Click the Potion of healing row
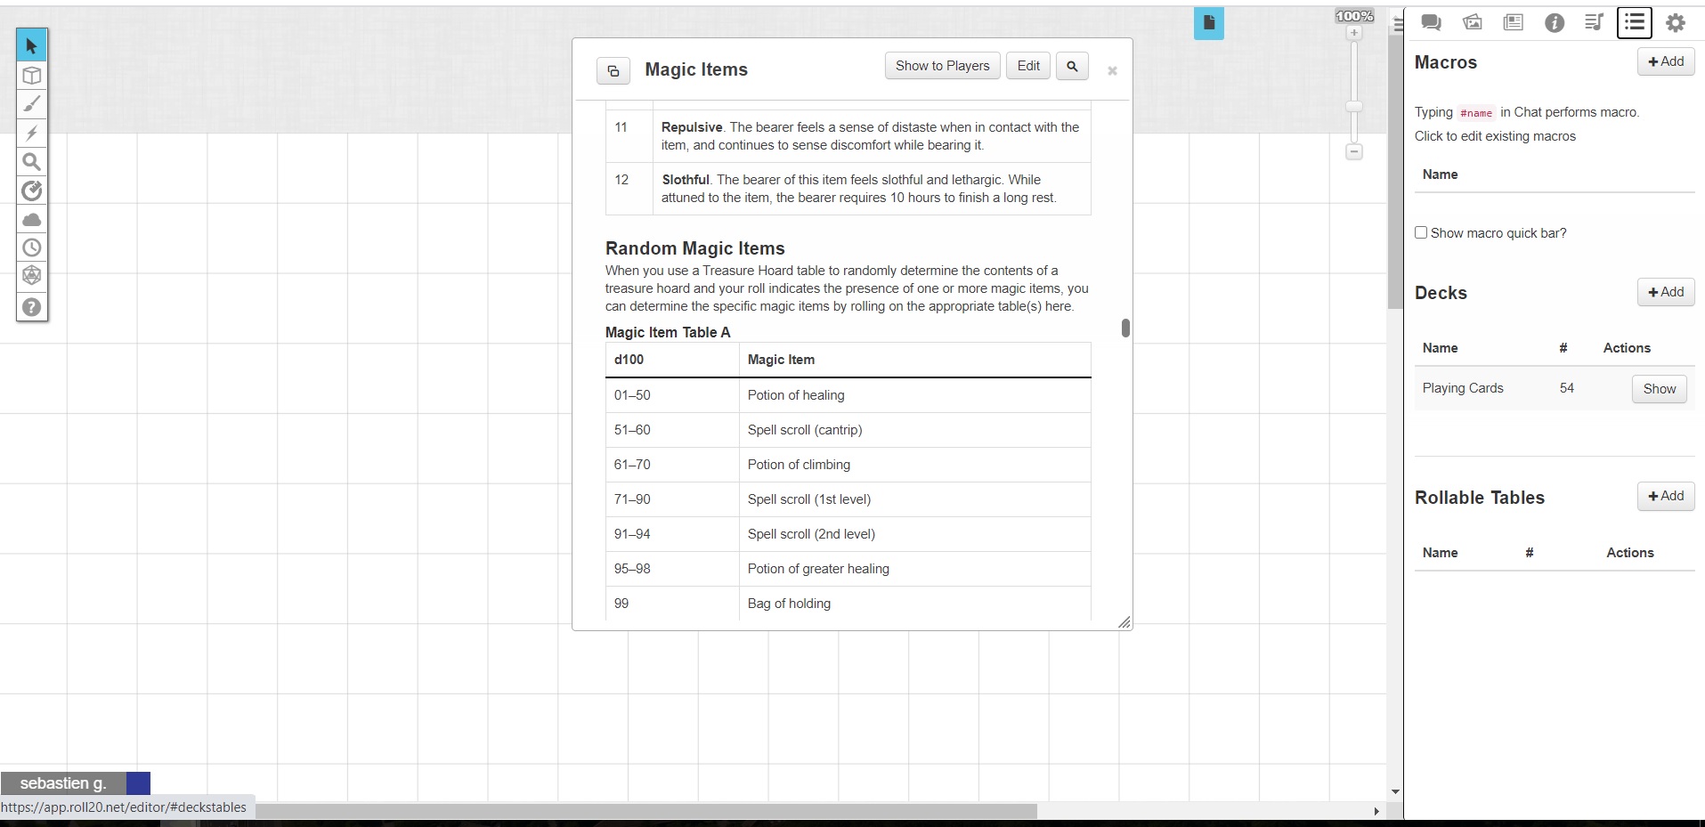The image size is (1705, 827). pyautogui.click(x=848, y=395)
